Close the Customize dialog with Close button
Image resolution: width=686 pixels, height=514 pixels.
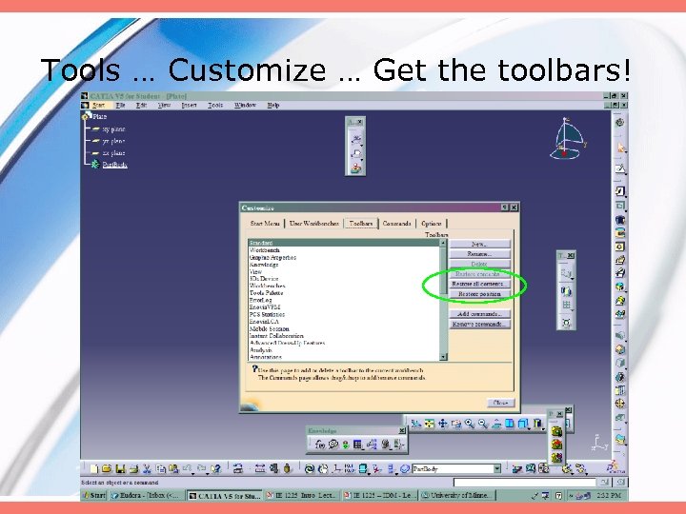tap(501, 403)
